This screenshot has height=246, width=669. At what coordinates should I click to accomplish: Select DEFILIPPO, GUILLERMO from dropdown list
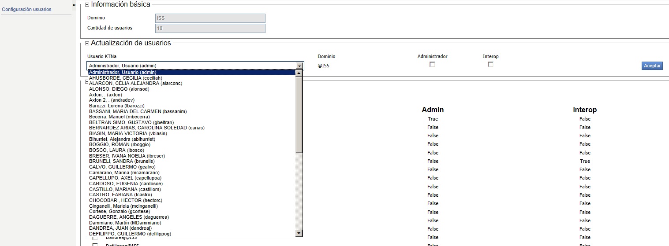[130, 234]
